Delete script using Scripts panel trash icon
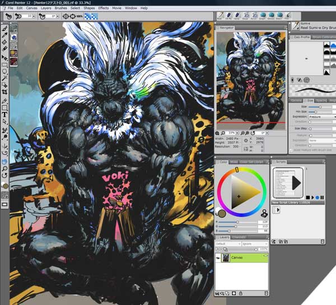The width and height of the screenshot is (336, 305). pos(323,242)
